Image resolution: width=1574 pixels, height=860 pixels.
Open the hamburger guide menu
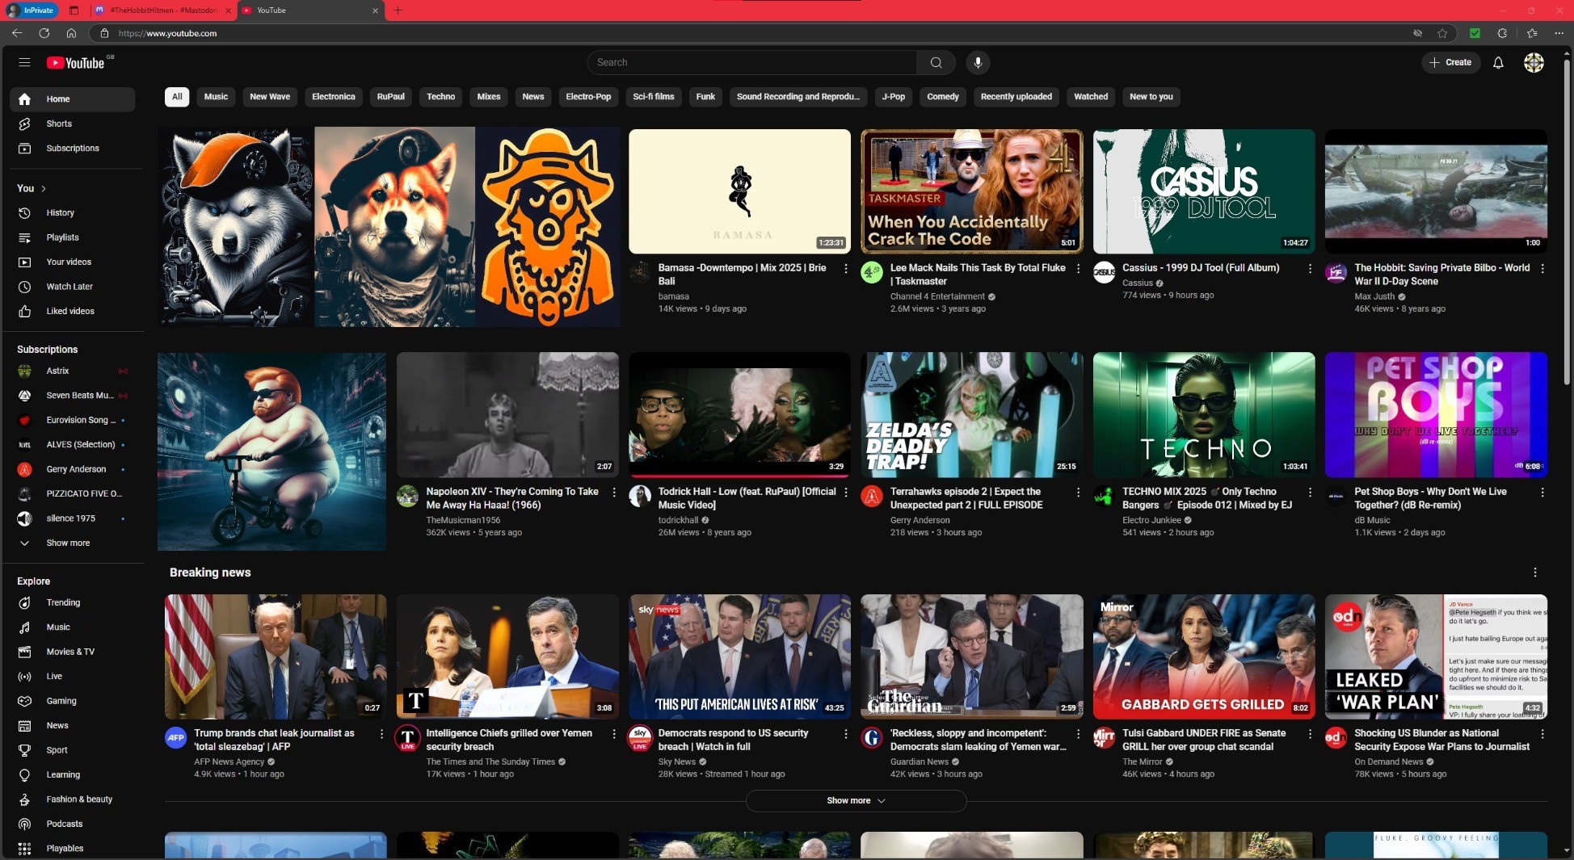[24, 62]
